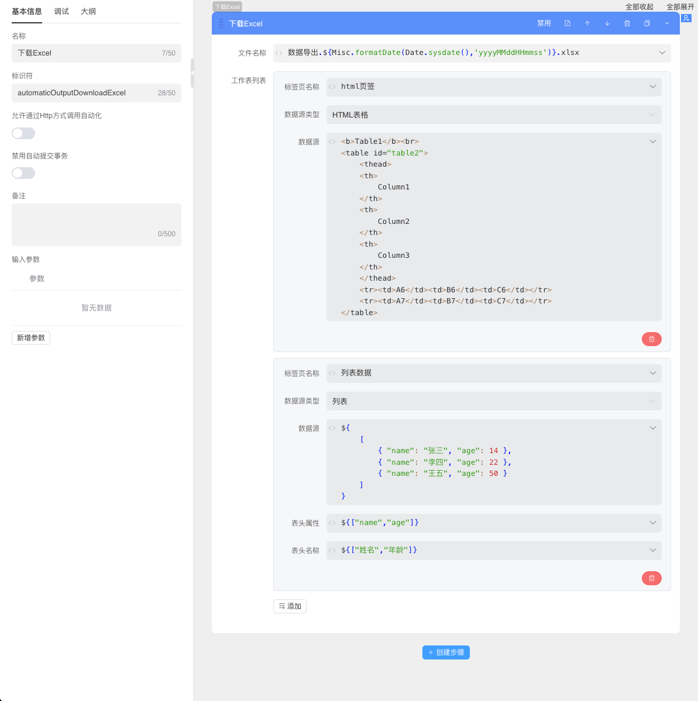The height and width of the screenshot is (701, 698).
Task: Open the HTML表格 data source type dropdown
Action: point(493,115)
